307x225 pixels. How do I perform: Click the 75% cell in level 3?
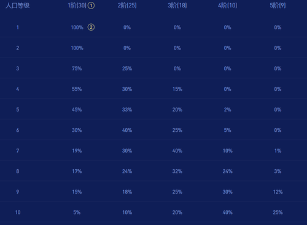[x=77, y=69]
